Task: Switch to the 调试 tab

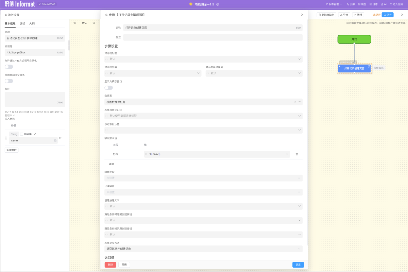Action: (22, 23)
